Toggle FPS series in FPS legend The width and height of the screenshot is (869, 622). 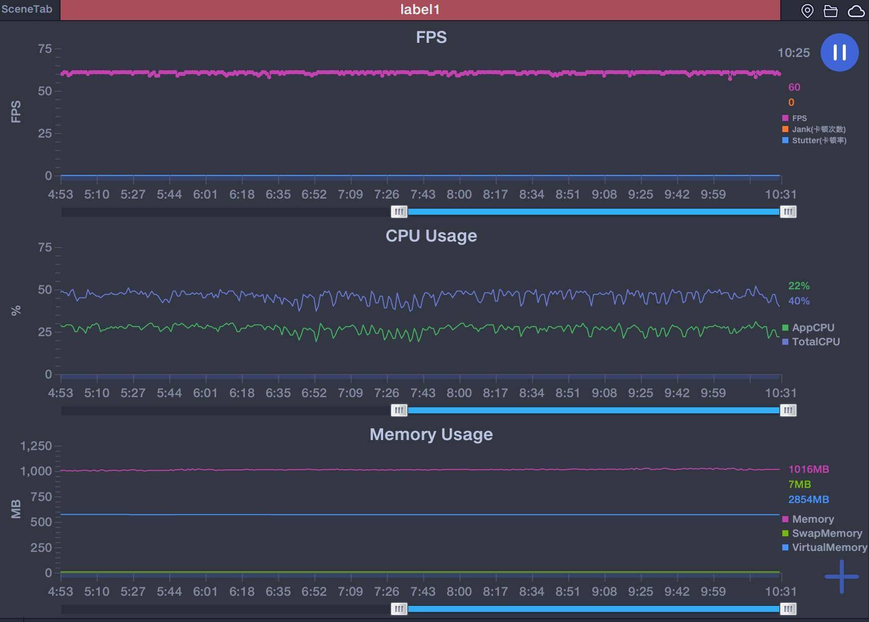click(794, 118)
